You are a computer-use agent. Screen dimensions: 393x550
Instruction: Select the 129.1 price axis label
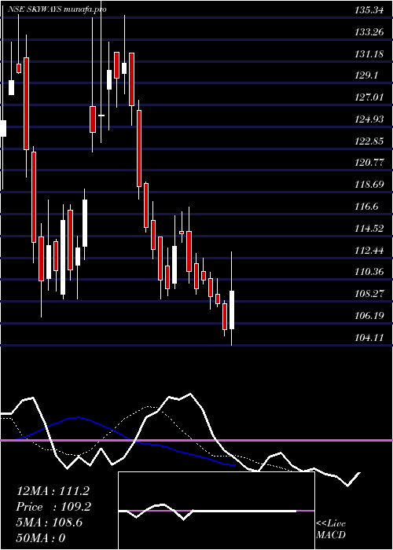click(366, 75)
